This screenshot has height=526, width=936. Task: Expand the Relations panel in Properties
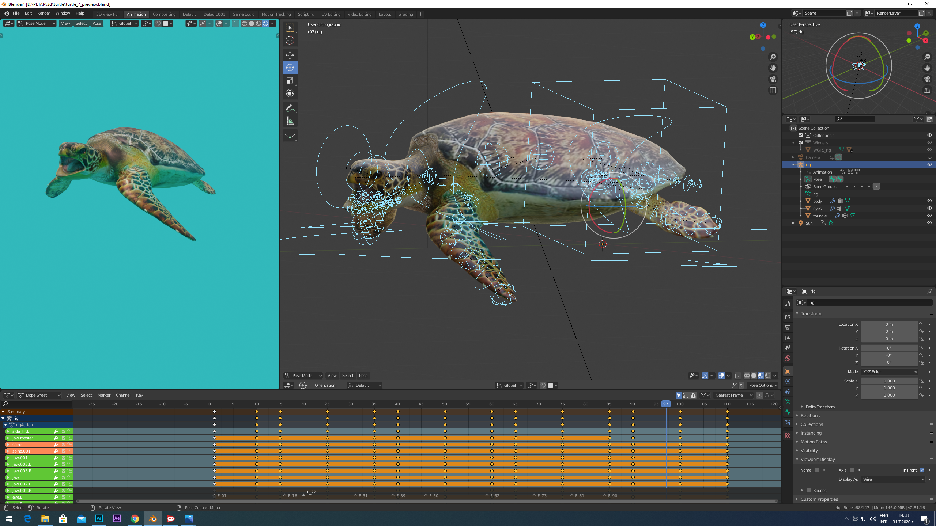810,415
